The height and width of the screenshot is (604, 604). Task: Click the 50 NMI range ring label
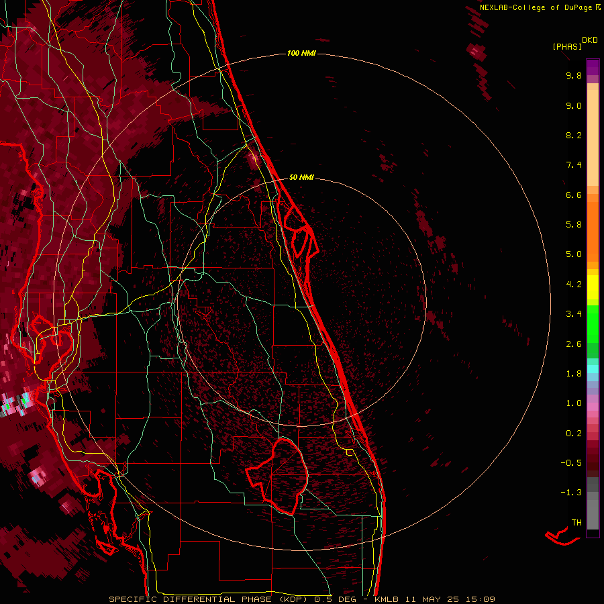[x=301, y=178]
